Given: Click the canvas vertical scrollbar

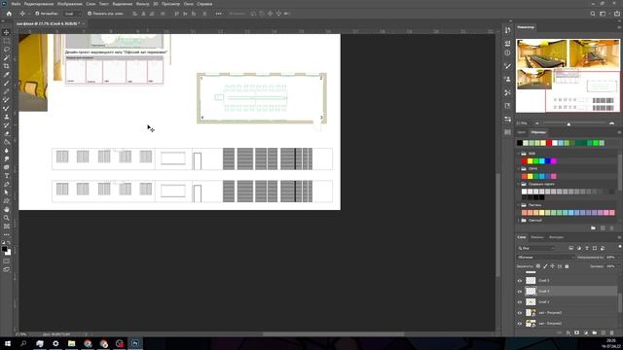Looking at the screenshot, I should 497,226.
